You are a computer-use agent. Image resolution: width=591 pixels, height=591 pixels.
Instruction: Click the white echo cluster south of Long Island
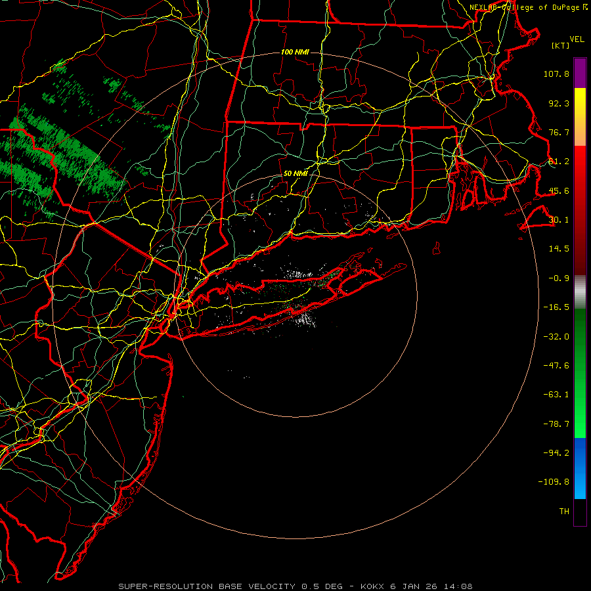pos(306,319)
